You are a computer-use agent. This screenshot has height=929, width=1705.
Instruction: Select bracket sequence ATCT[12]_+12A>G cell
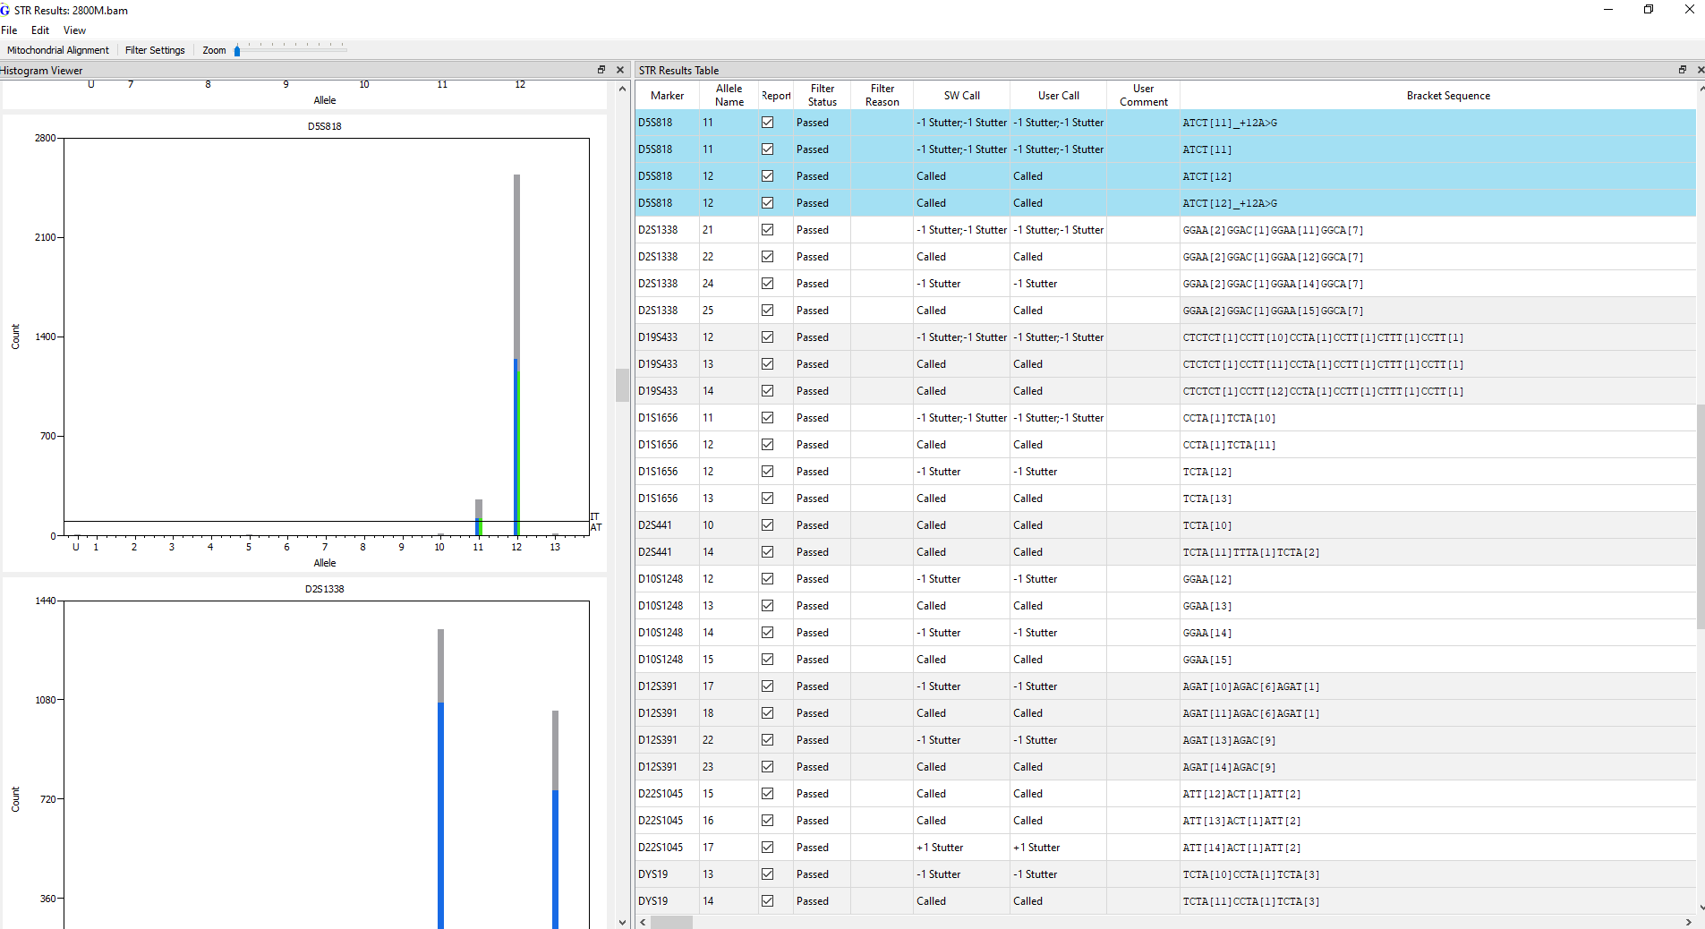point(1438,203)
